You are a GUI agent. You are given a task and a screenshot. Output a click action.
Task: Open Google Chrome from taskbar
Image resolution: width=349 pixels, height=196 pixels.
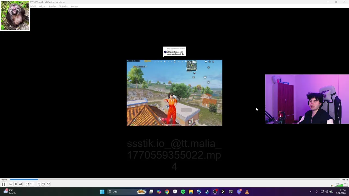point(167,192)
